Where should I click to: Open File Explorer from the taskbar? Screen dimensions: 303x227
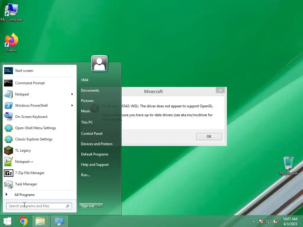point(40,221)
